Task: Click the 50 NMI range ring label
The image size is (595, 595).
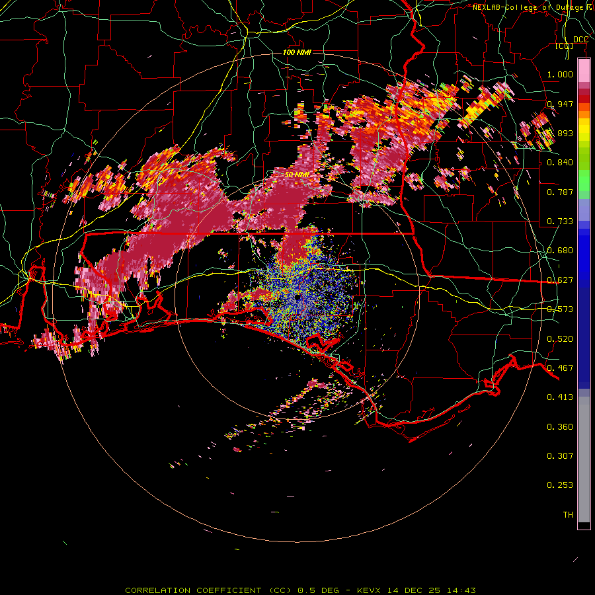Action: tap(297, 175)
